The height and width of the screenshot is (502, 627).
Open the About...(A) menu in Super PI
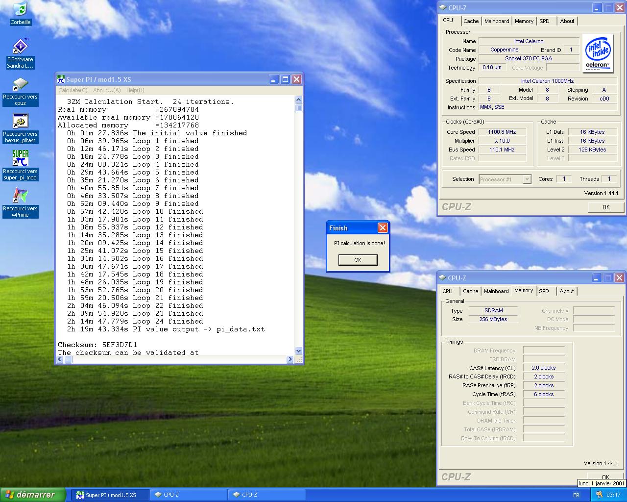[x=107, y=90]
